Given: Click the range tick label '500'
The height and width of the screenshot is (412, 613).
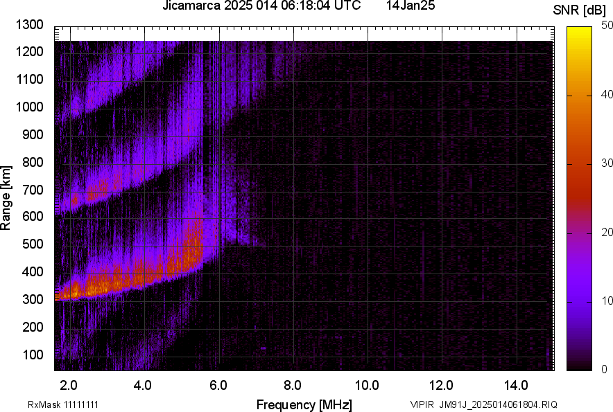Looking at the screenshot, I should click(33, 244).
